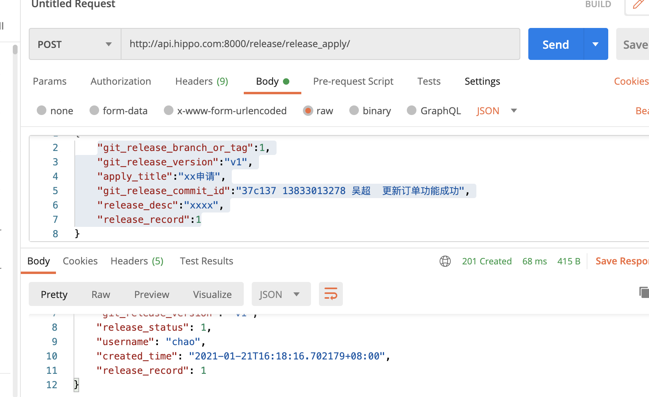Switch response view to Preview
This screenshot has height=397, width=649.
[151, 295]
